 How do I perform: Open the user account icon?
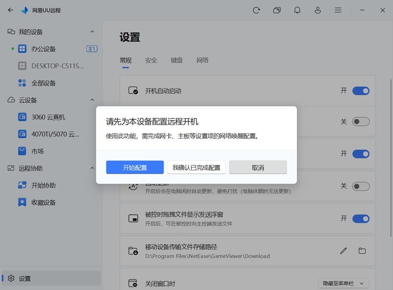click(318, 10)
